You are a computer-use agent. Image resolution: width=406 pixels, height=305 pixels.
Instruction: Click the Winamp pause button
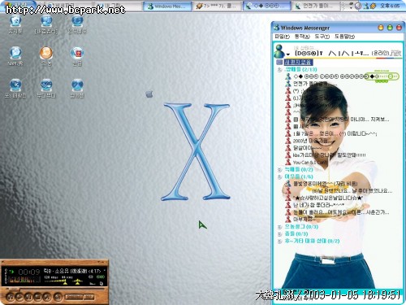28,297
